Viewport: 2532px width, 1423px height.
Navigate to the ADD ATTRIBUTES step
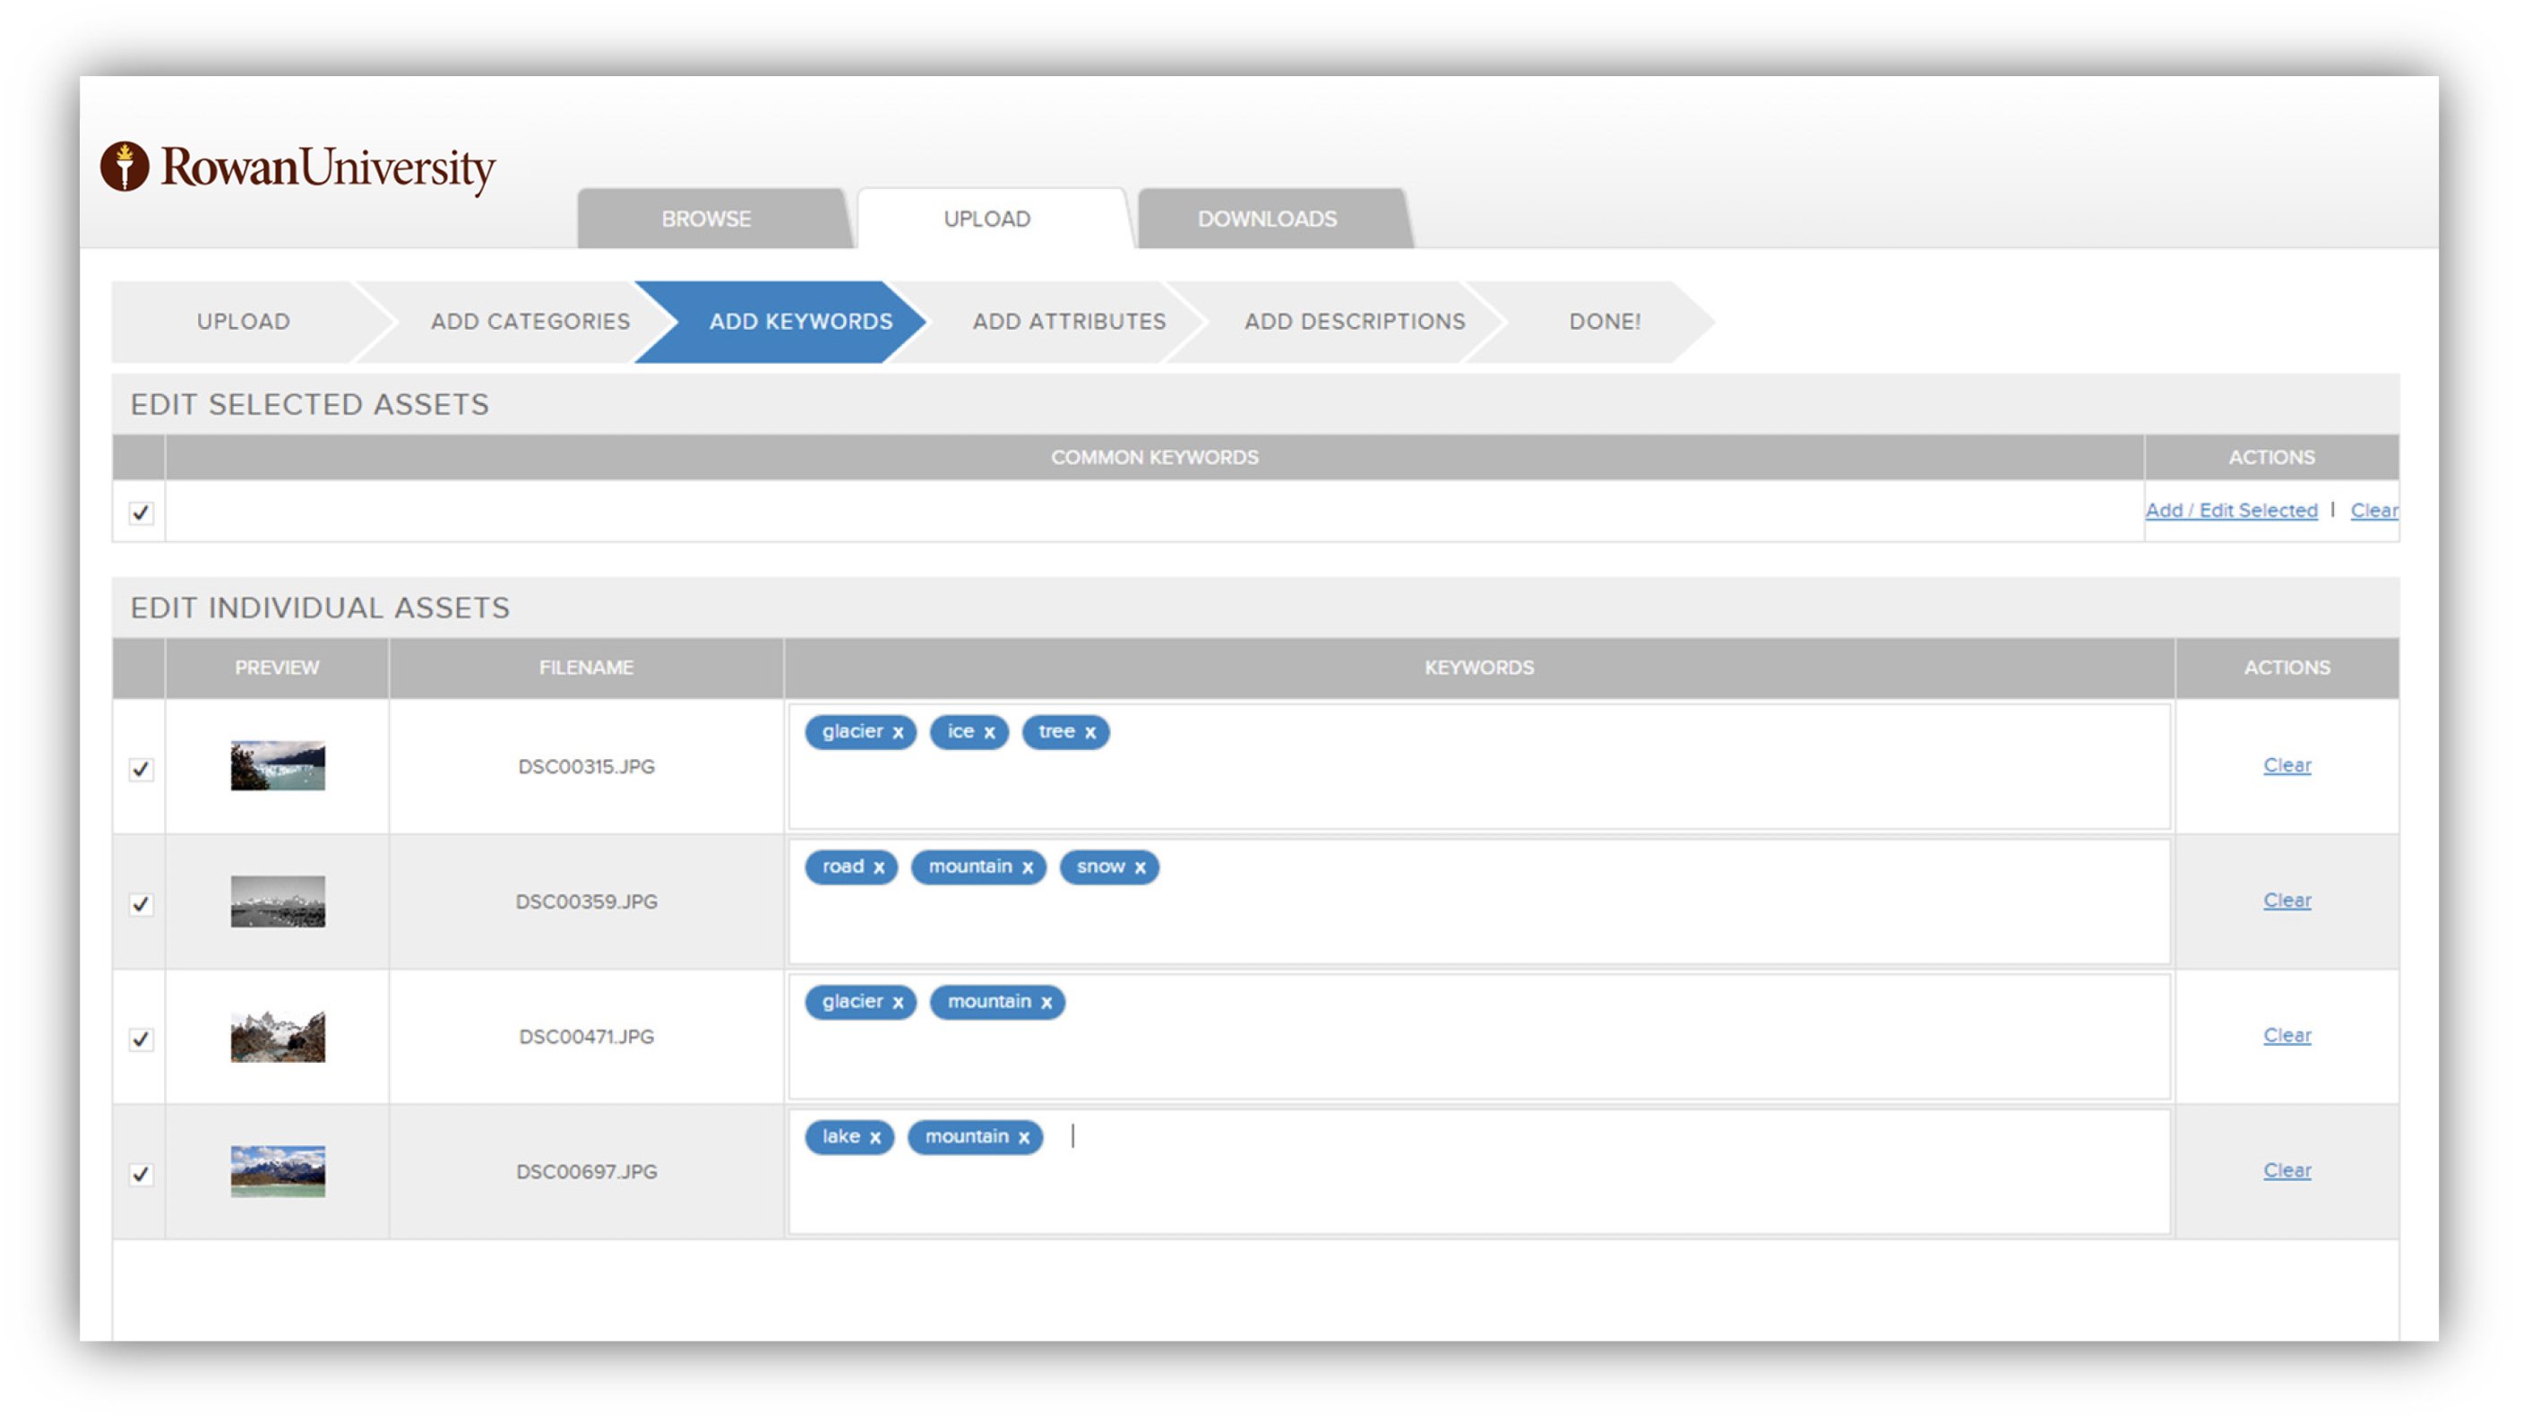coord(1068,320)
